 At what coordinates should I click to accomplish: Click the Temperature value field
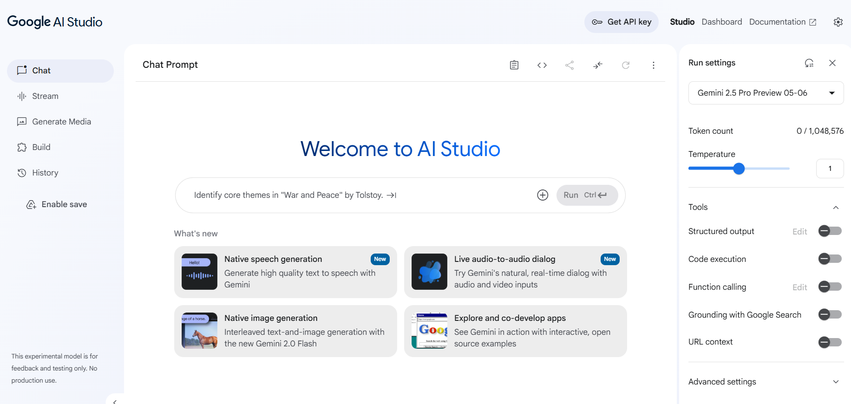pos(830,169)
